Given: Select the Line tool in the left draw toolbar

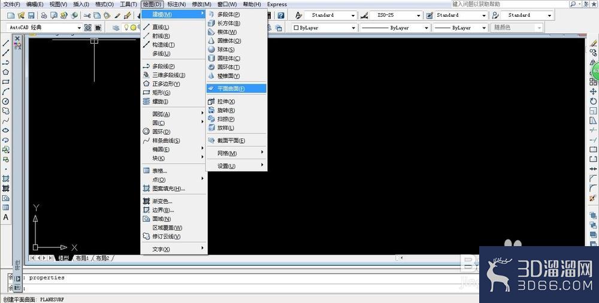Looking at the screenshot, I should 5,44.
